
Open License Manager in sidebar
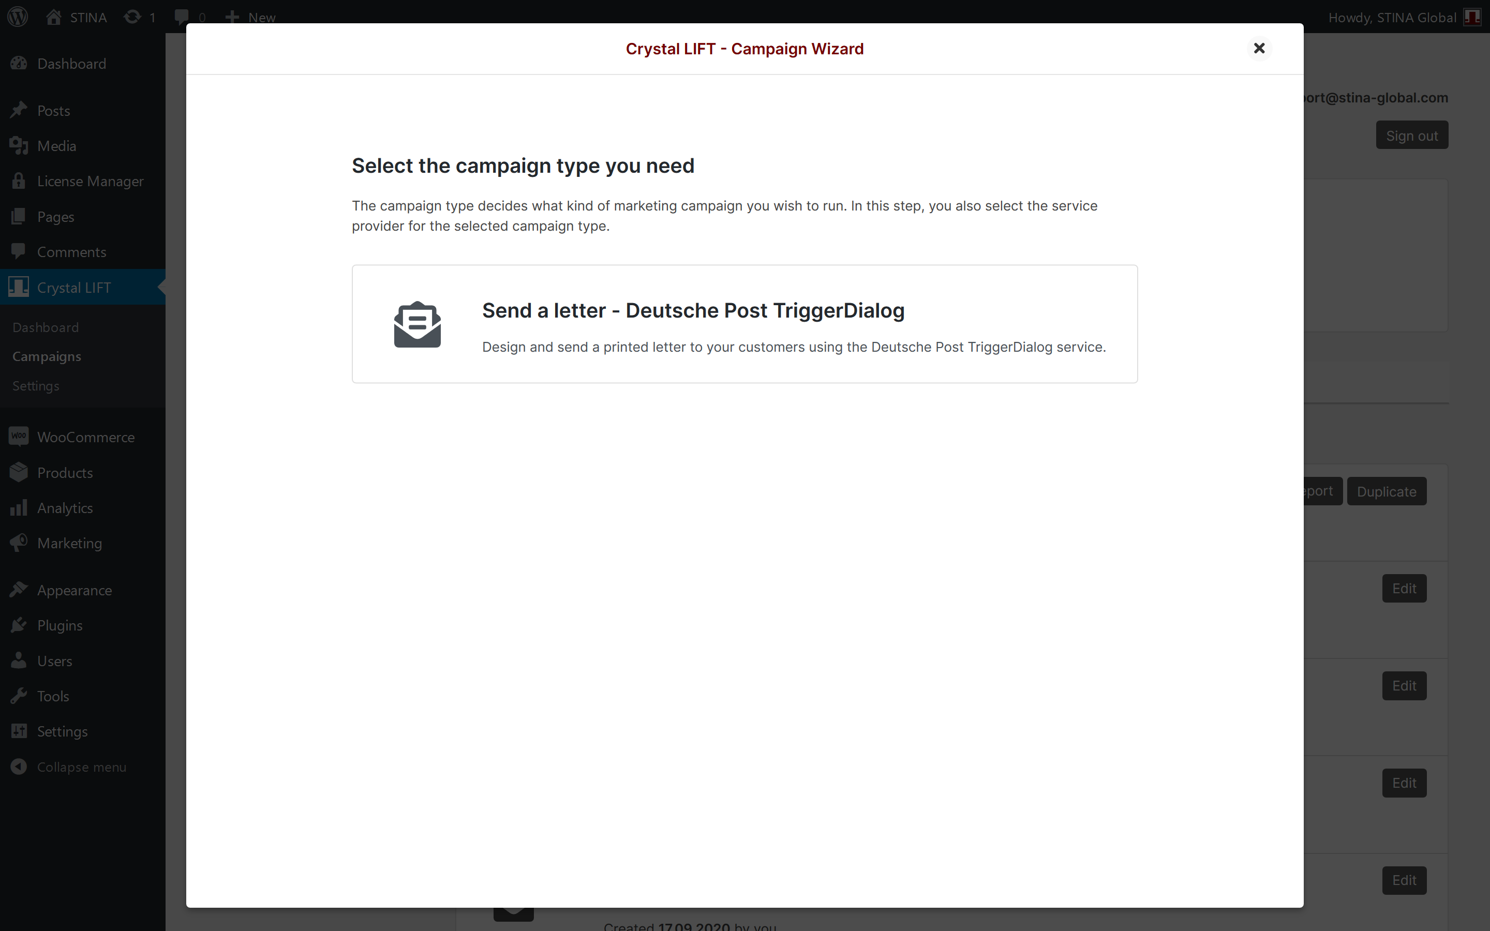tap(90, 181)
